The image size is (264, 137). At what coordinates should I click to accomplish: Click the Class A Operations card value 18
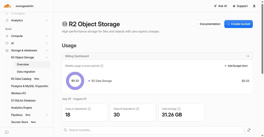point(68,115)
